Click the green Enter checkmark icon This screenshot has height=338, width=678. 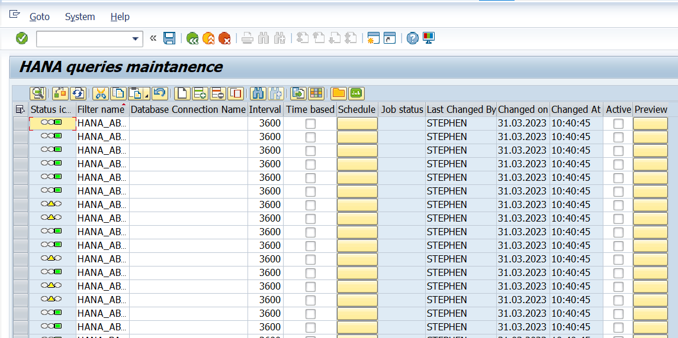coord(22,38)
